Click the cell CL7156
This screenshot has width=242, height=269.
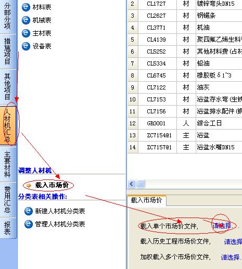click(x=157, y=111)
